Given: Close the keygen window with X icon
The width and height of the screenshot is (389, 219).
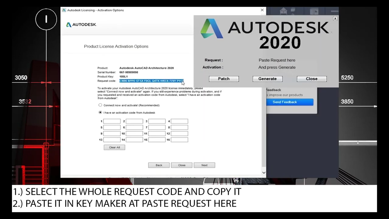Looking at the screenshot, I should click(x=335, y=19).
